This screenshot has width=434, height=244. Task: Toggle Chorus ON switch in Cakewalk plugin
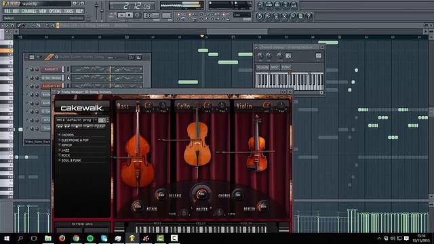pos(238,195)
